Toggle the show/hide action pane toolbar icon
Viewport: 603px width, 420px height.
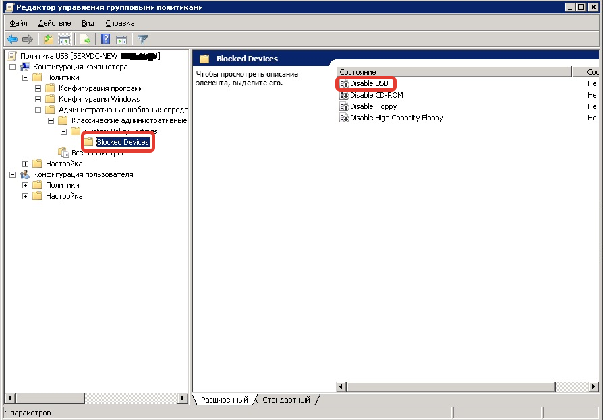(x=121, y=39)
